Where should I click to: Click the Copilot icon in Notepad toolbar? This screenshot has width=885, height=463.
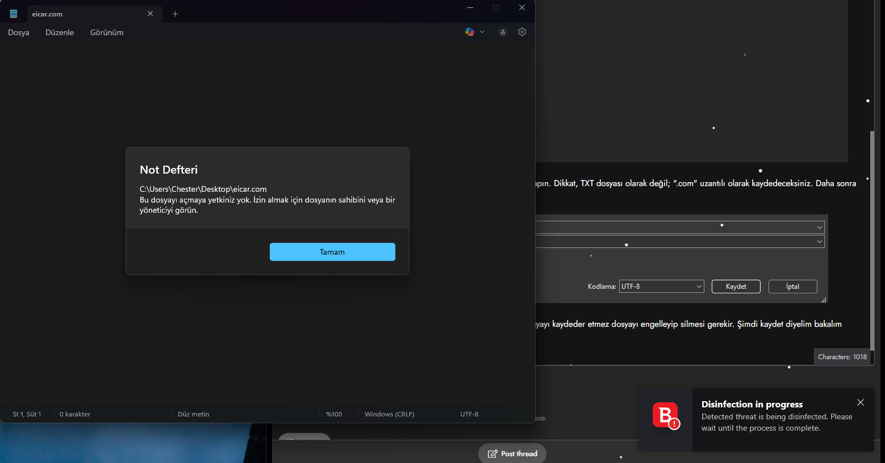click(469, 32)
